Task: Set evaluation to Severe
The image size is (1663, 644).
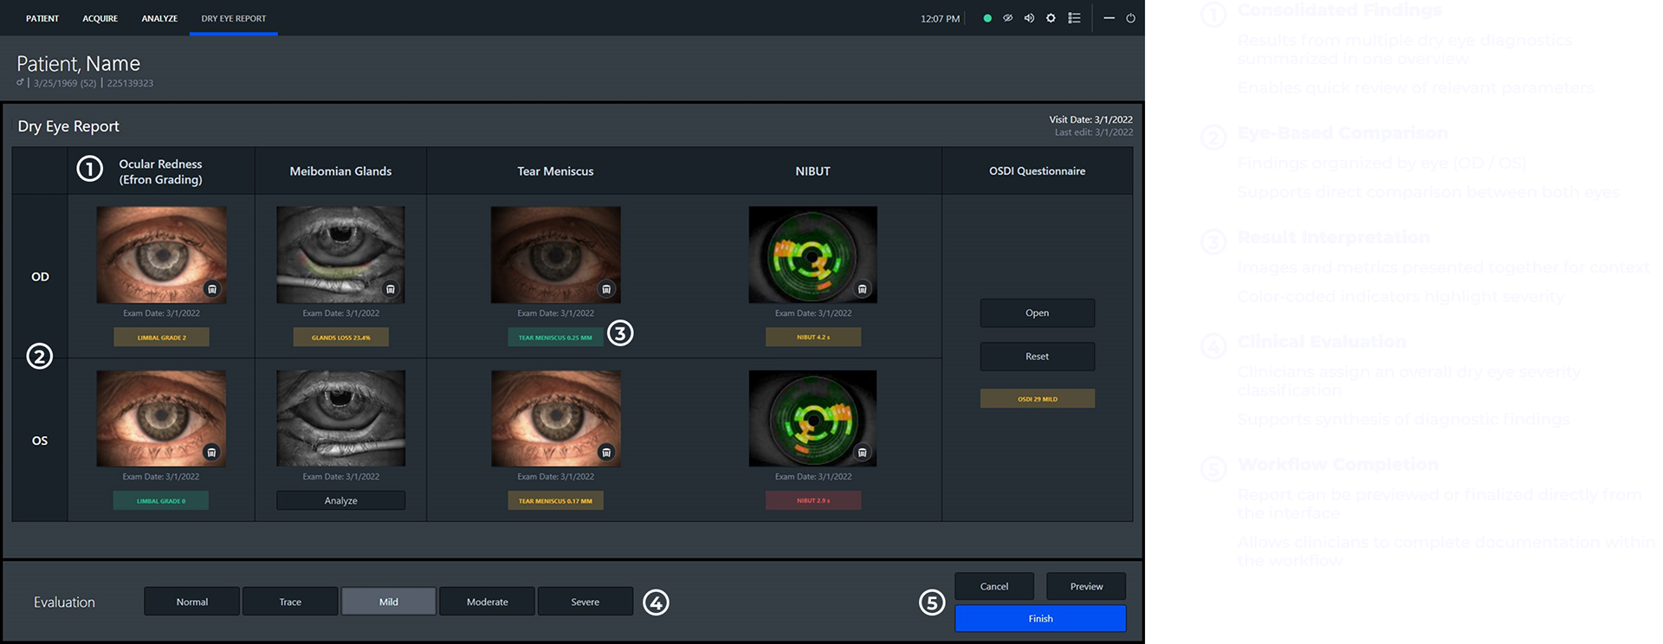Action: point(586,602)
